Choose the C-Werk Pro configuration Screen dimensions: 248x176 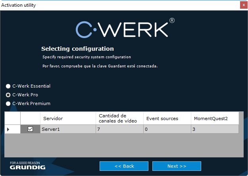point(8,95)
